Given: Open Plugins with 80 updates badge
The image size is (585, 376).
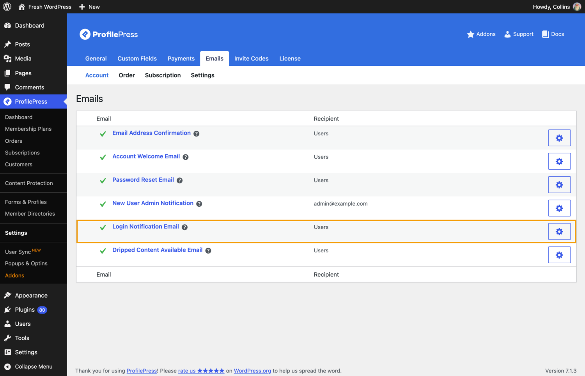Looking at the screenshot, I should (33, 310).
